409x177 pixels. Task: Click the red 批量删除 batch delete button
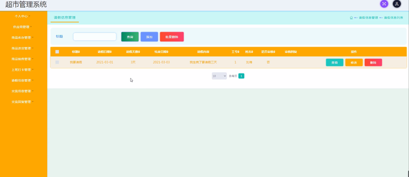[172, 37]
